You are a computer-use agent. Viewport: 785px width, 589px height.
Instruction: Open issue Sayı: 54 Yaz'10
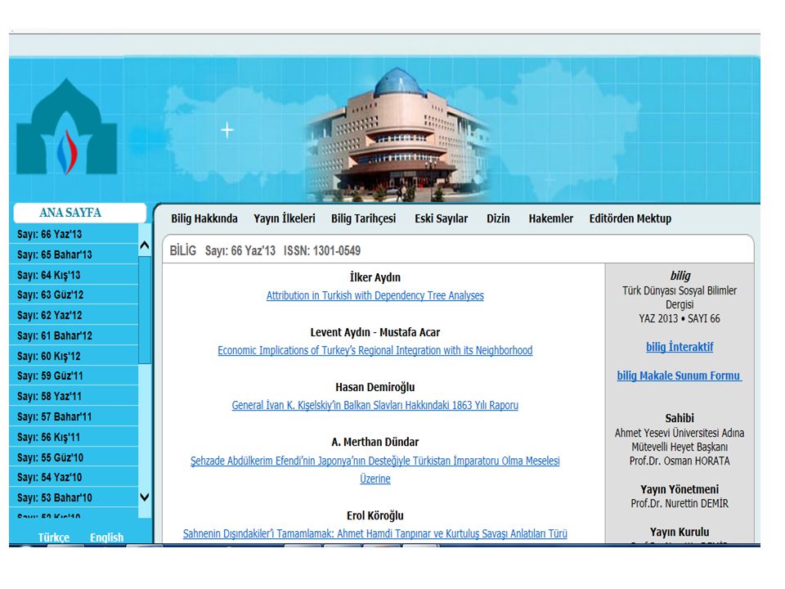(74, 477)
